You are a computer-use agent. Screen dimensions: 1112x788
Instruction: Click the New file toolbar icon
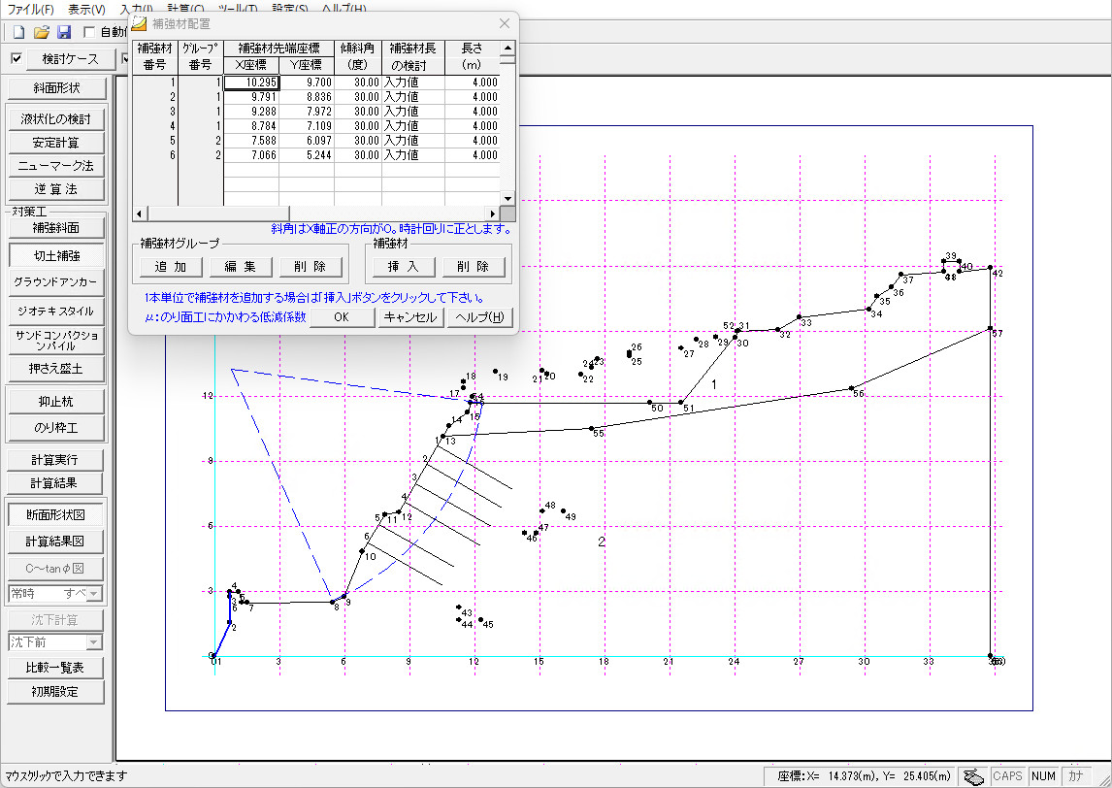(x=19, y=32)
